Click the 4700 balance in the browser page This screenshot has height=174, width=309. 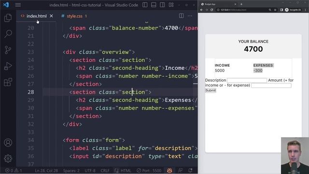(253, 49)
